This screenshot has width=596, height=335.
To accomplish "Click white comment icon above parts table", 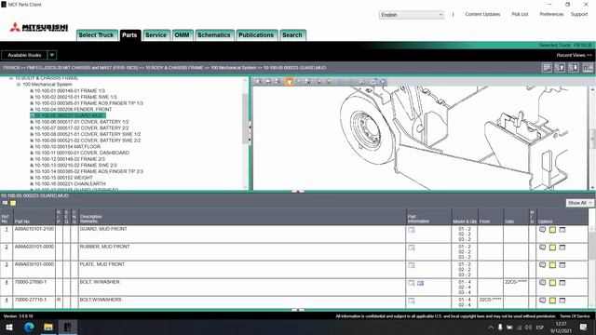I will coord(5,203).
